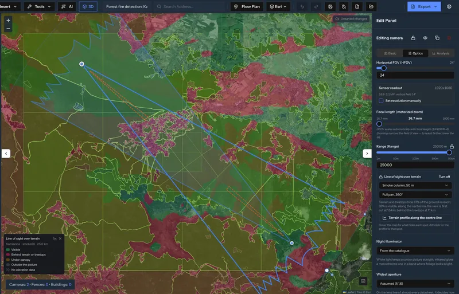Delete camera using the red trash icon
The width and height of the screenshot is (459, 294).
pyautogui.click(x=449, y=38)
